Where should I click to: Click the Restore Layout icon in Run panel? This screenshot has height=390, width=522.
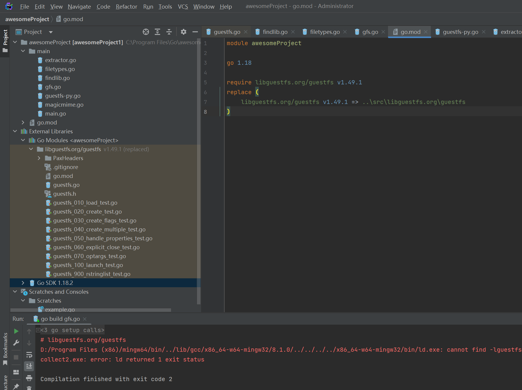pyautogui.click(x=16, y=372)
